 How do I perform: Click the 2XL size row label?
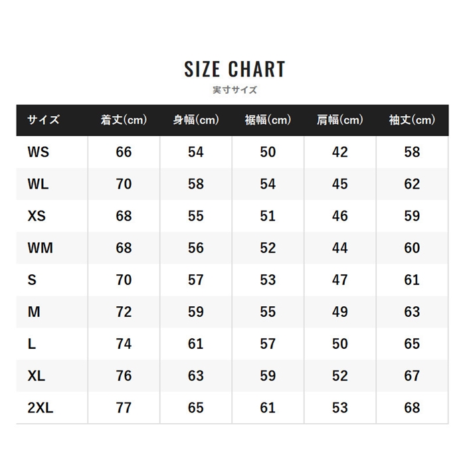click(41, 408)
